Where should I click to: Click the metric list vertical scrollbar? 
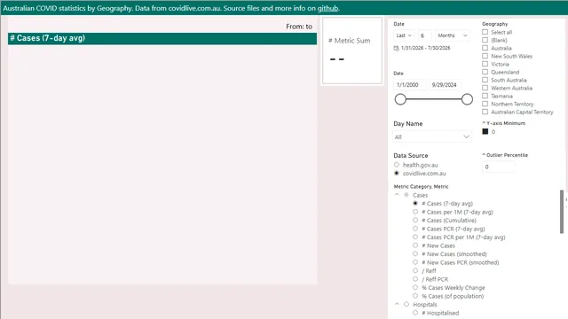coord(562,212)
